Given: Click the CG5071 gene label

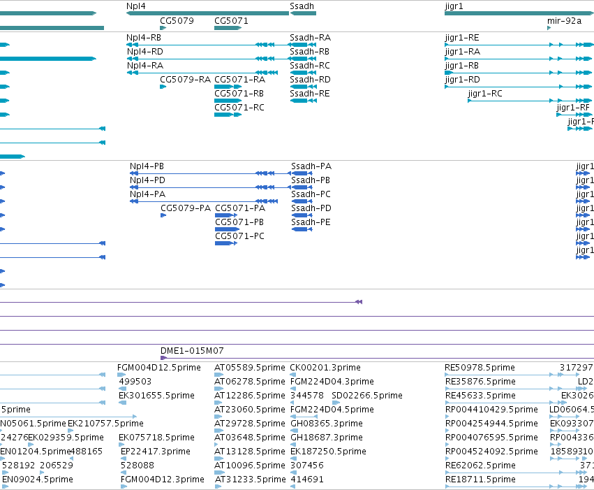Looking at the screenshot, I should pyautogui.click(x=231, y=21).
